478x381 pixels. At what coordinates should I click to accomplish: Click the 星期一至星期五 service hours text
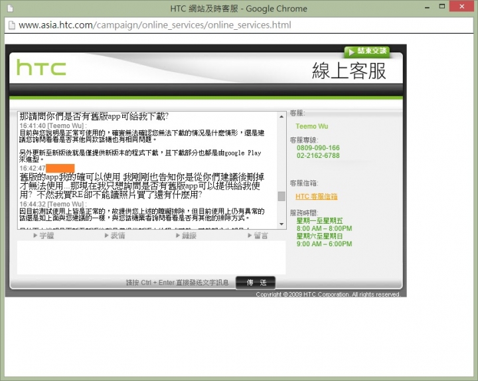tap(319, 220)
